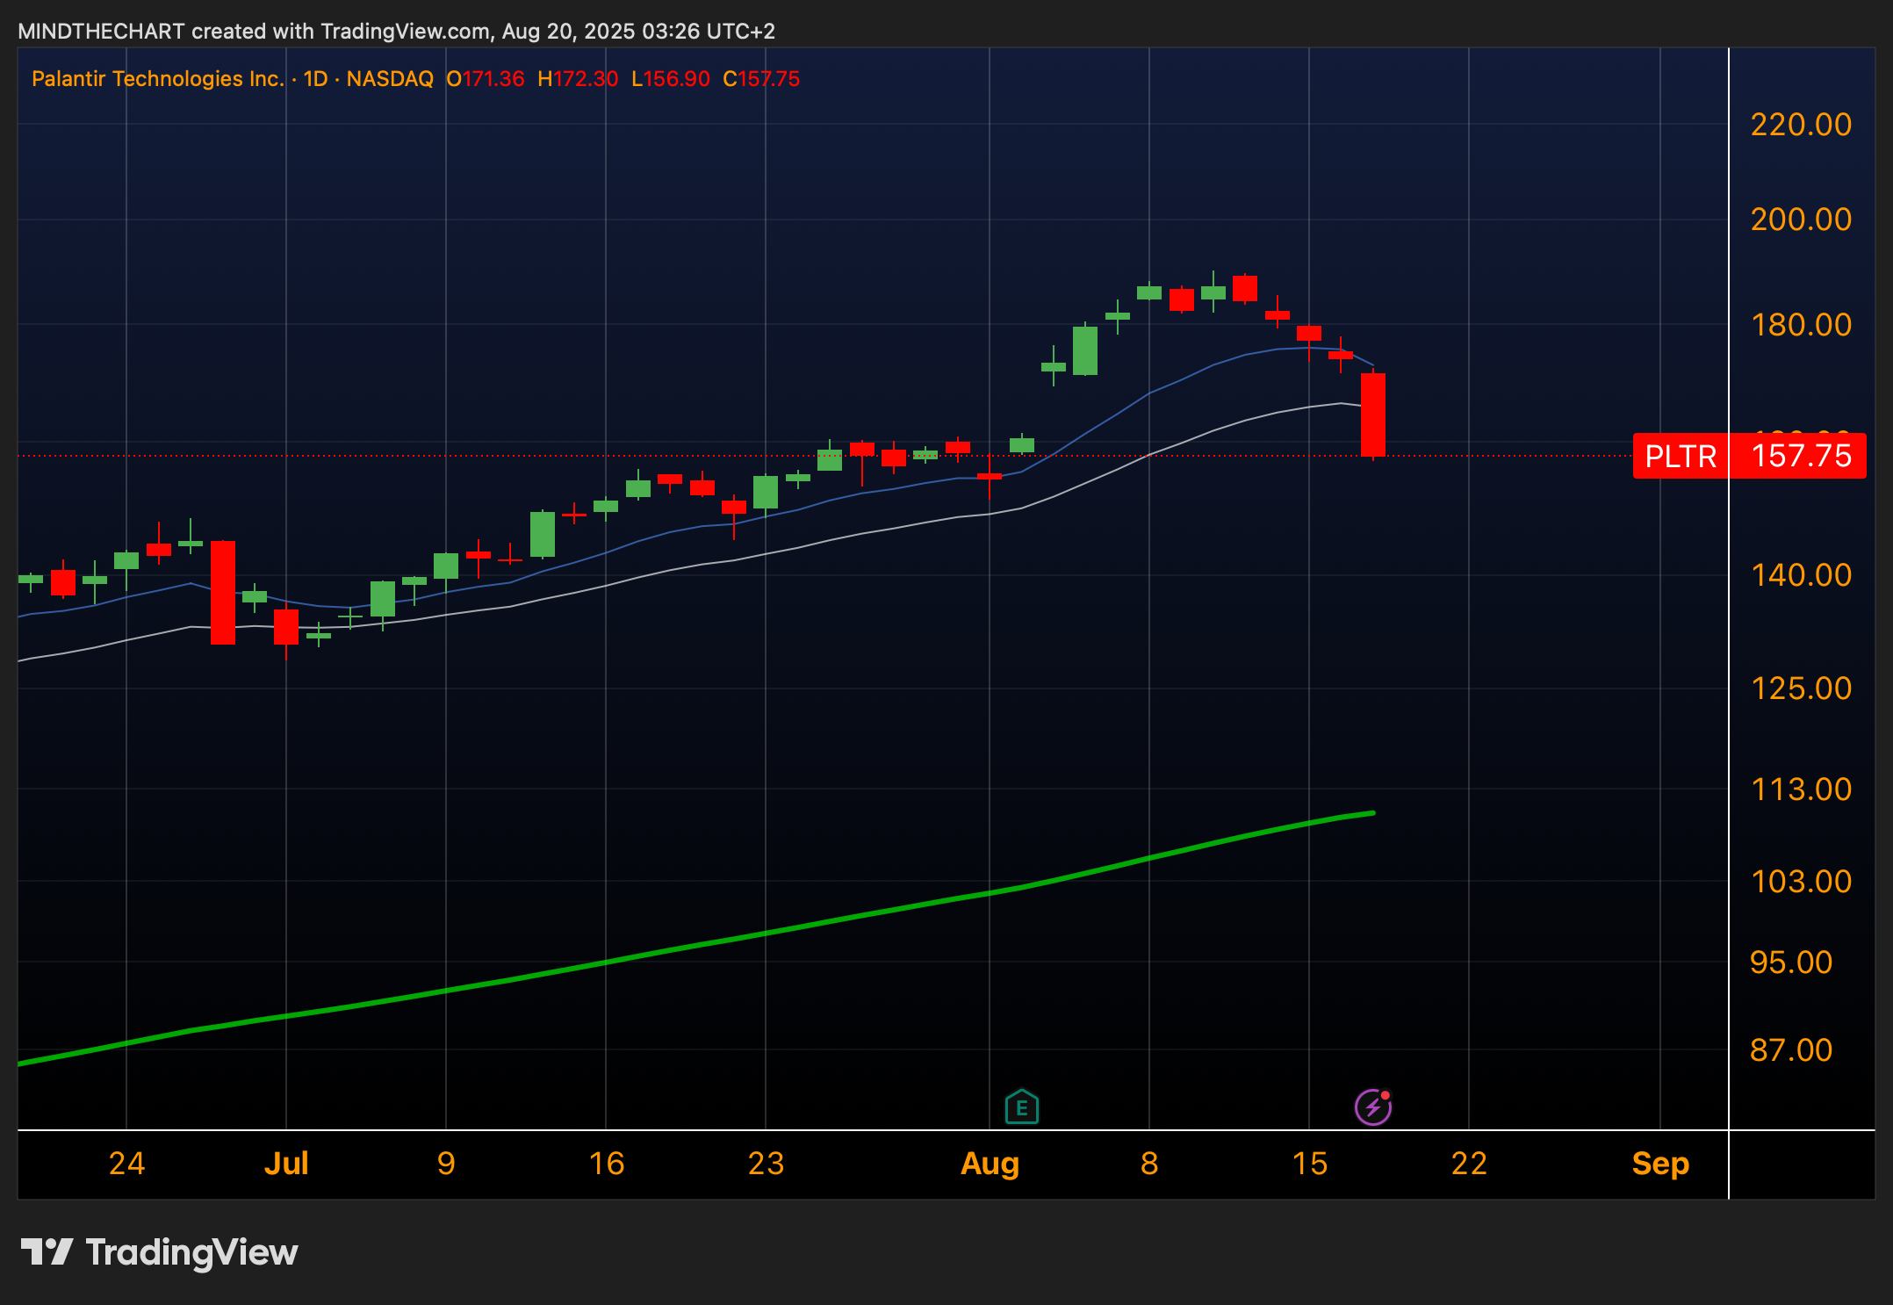Click the 'Jul' label on time axis
This screenshot has width=1893, height=1305.
pyautogui.click(x=286, y=1164)
